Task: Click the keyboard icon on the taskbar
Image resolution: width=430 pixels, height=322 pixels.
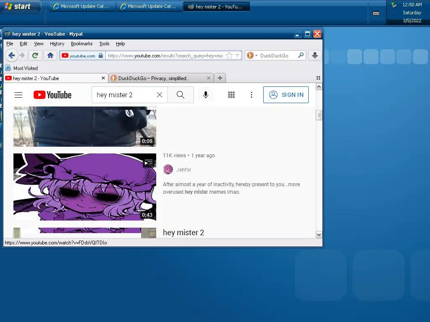Action: (x=376, y=13)
